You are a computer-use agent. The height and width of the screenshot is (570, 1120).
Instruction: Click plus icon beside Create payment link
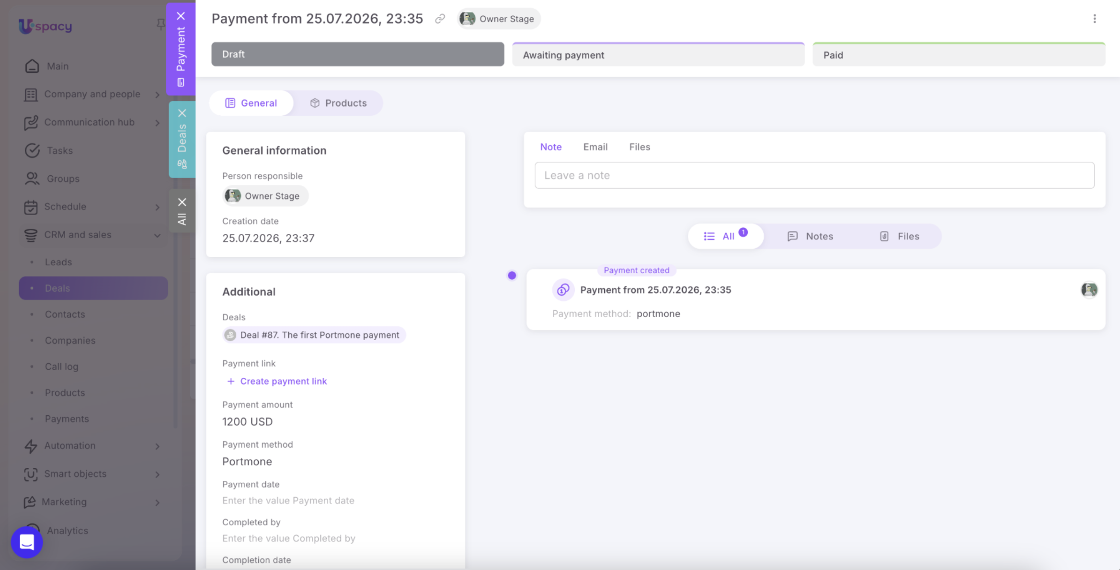[x=231, y=381]
